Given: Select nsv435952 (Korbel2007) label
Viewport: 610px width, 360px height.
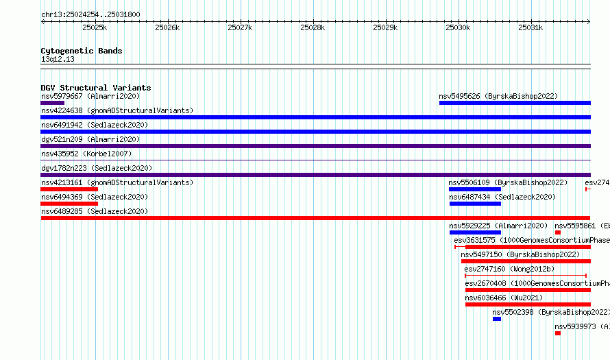Looking at the screenshot, I should [86, 154].
